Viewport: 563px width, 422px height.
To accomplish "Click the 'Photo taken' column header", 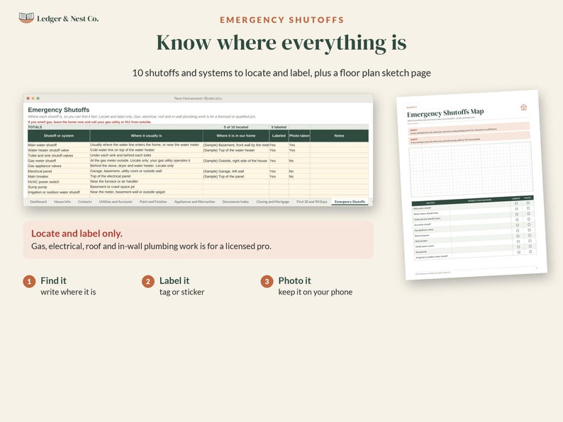I will pyautogui.click(x=299, y=136).
